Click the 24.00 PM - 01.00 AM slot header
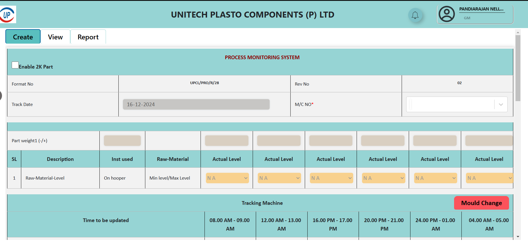The height and width of the screenshot is (247, 528). coord(436,224)
